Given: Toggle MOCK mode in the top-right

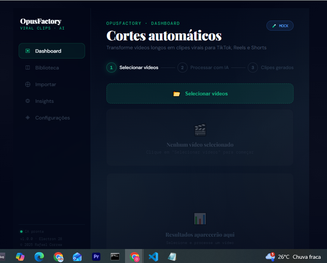Looking at the screenshot, I should tap(280, 25).
